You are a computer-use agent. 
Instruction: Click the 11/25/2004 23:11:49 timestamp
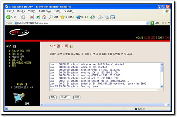pyautogui.click(x=22, y=88)
